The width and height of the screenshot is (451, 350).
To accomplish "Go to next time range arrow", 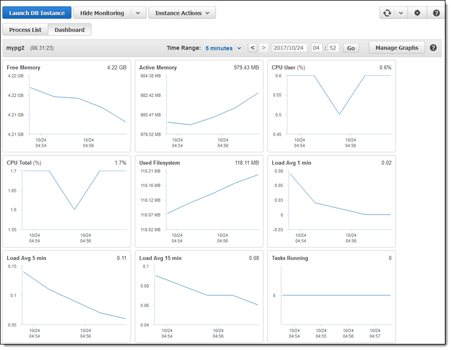I will pos(264,48).
